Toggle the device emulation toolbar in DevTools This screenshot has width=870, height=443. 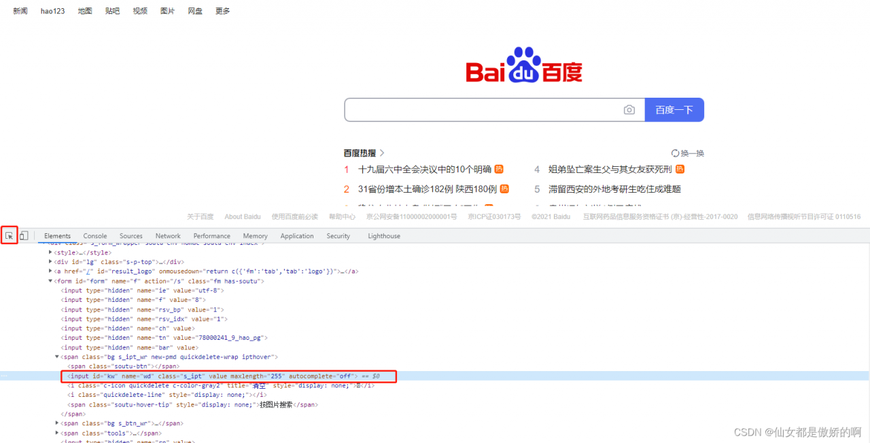click(x=24, y=235)
